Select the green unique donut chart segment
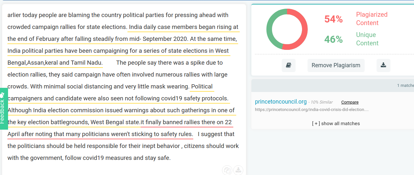 tap(273, 29)
